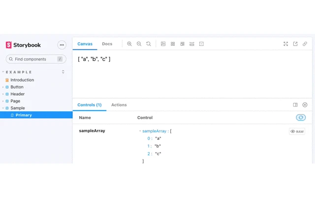
Task: Toggle the grid overlay
Action: (x=173, y=44)
